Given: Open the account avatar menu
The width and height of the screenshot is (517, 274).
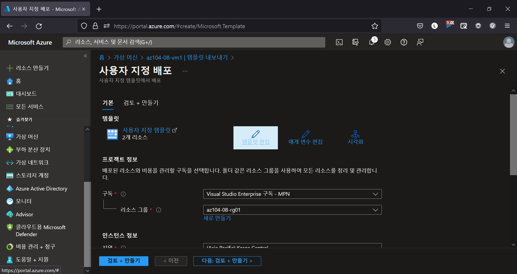Looking at the screenshot, I should pyautogui.click(x=508, y=42).
